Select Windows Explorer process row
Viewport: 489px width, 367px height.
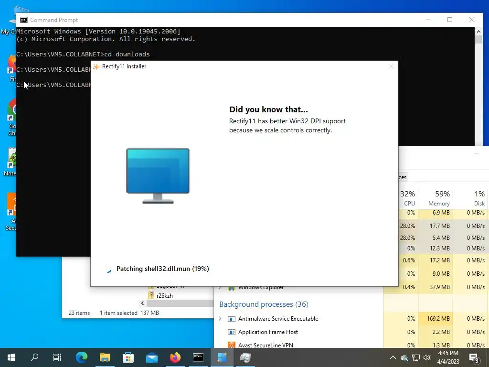click(261, 287)
